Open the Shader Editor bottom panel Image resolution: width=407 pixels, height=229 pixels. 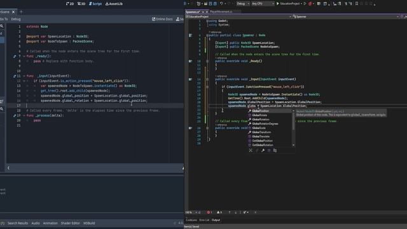click(x=71, y=223)
